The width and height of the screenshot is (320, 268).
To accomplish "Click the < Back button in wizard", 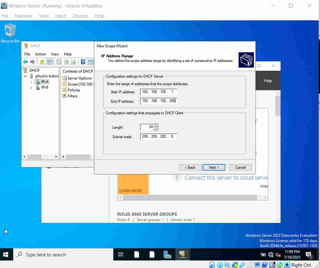I will (190, 167).
